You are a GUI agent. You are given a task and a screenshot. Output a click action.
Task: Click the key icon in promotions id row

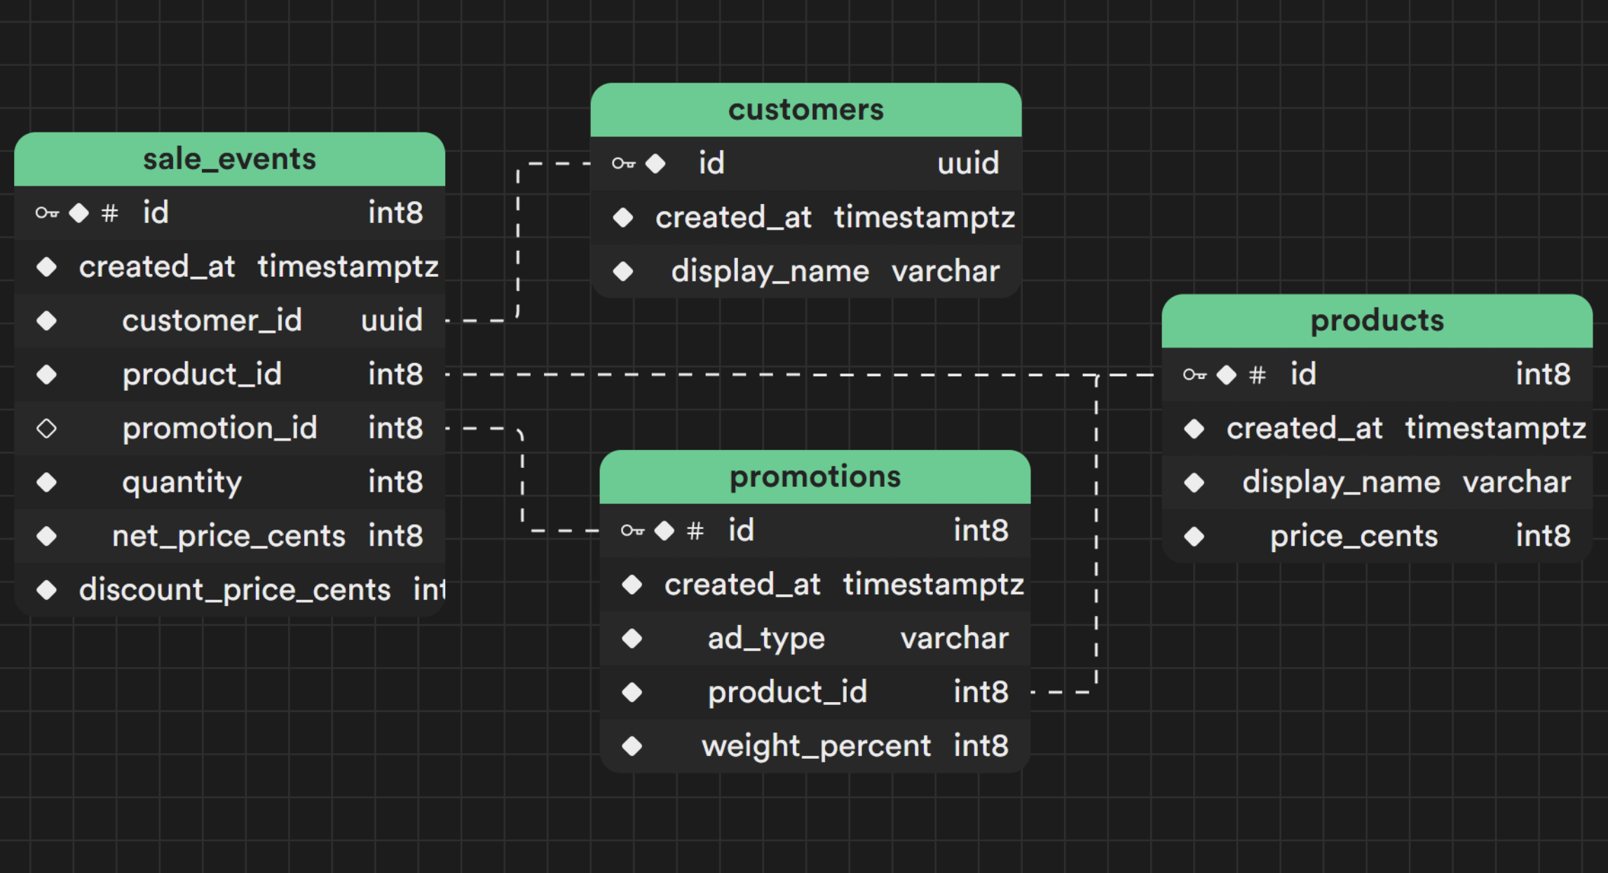pos(632,530)
